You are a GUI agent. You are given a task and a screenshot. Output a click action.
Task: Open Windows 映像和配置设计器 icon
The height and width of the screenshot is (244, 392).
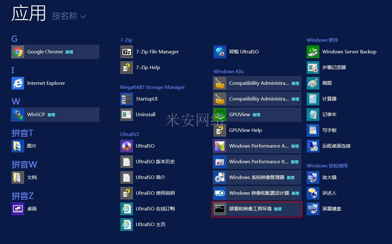(x=220, y=193)
